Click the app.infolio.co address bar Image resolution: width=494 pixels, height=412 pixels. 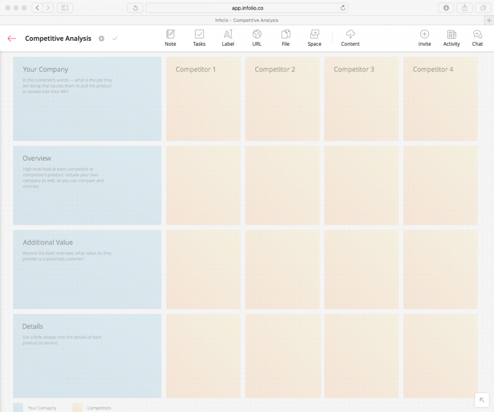pyautogui.click(x=247, y=8)
